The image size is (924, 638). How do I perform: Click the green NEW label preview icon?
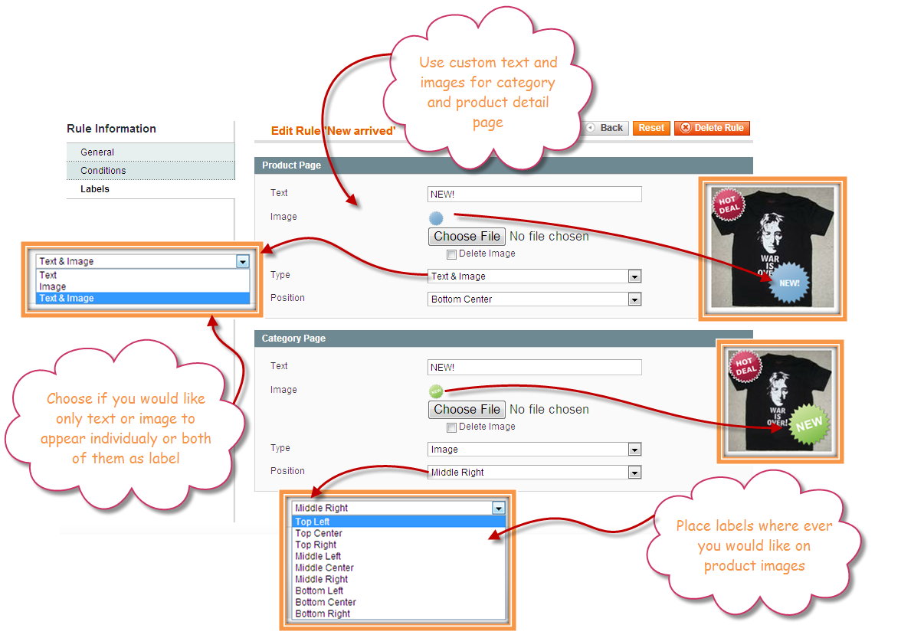436,391
